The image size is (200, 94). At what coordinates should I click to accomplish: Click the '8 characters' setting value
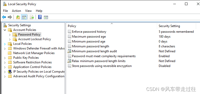pyautogui.click(x=167, y=46)
